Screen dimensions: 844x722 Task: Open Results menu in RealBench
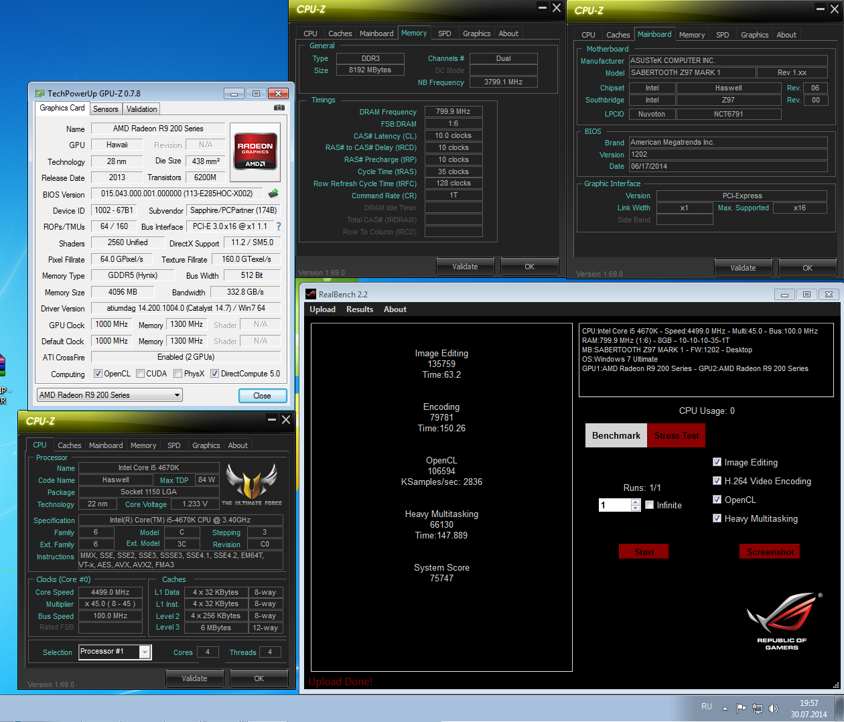point(360,309)
